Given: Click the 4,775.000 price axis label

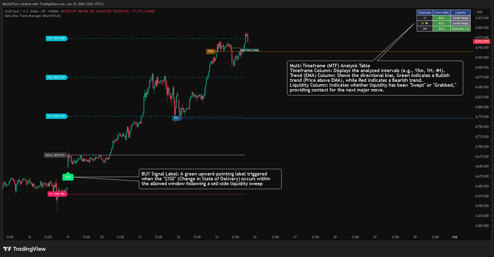Looking at the screenshot, I should [x=482, y=117].
